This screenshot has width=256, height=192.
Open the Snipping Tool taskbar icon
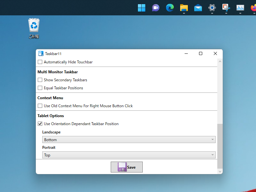(x=226, y=8)
